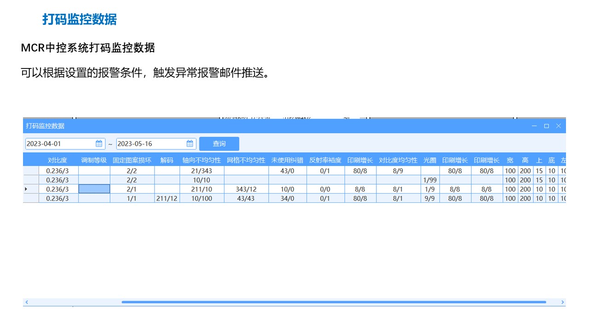The image size is (589, 331).
Task: Click the 查询 query button
Action: pyautogui.click(x=219, y=143)
